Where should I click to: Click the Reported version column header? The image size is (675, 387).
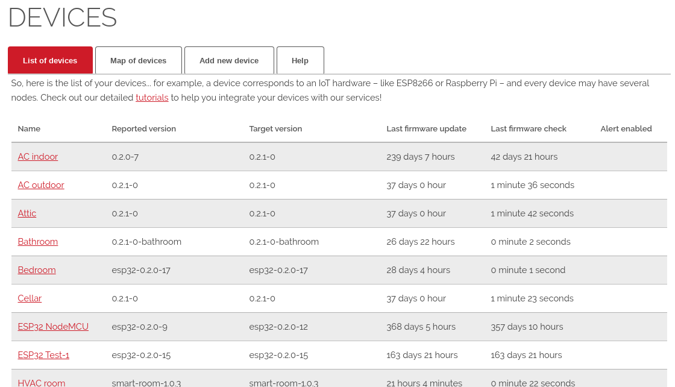coord(144,128)
